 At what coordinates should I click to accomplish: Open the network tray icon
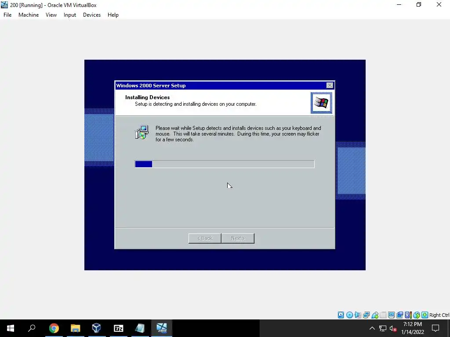tap(383, 328)
